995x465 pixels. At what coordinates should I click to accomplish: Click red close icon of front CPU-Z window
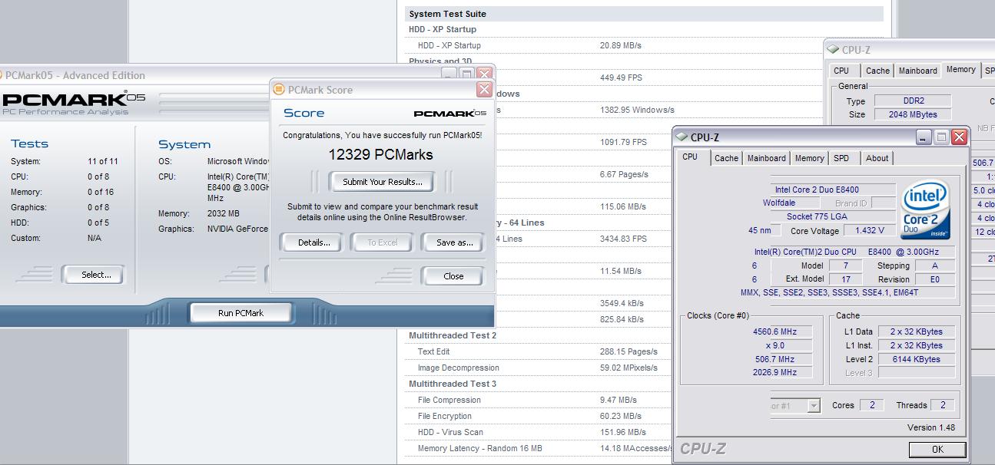959,137
